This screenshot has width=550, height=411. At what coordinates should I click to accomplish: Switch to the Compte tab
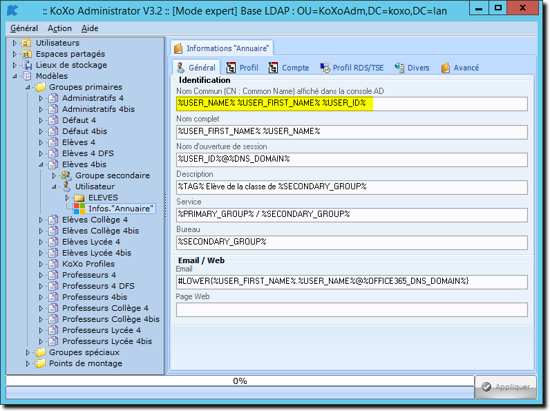pyautogui.click(x=289, y=68)
